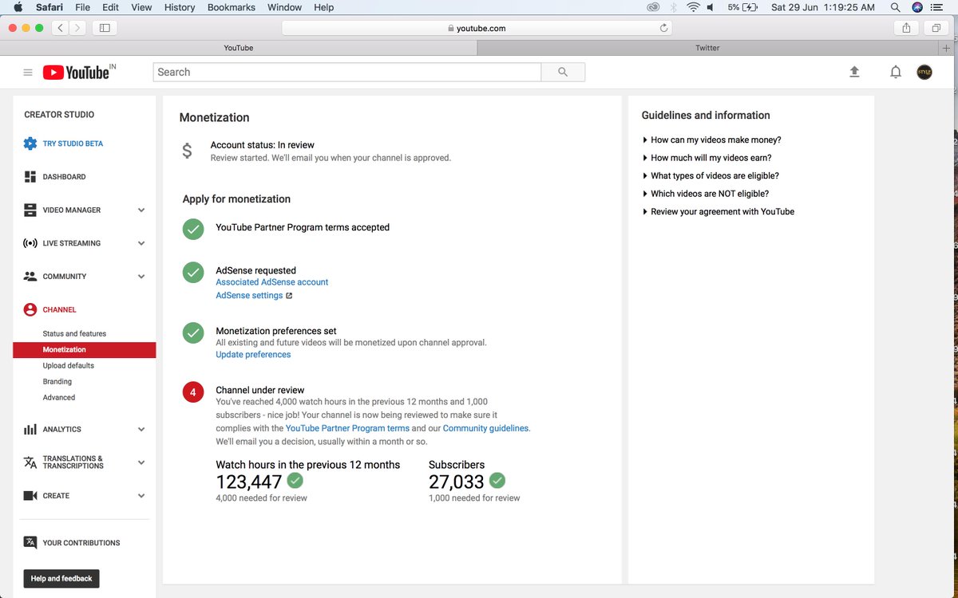Click the date and time in menu bar
The image size is (958, 598).
tap(823, 7)
